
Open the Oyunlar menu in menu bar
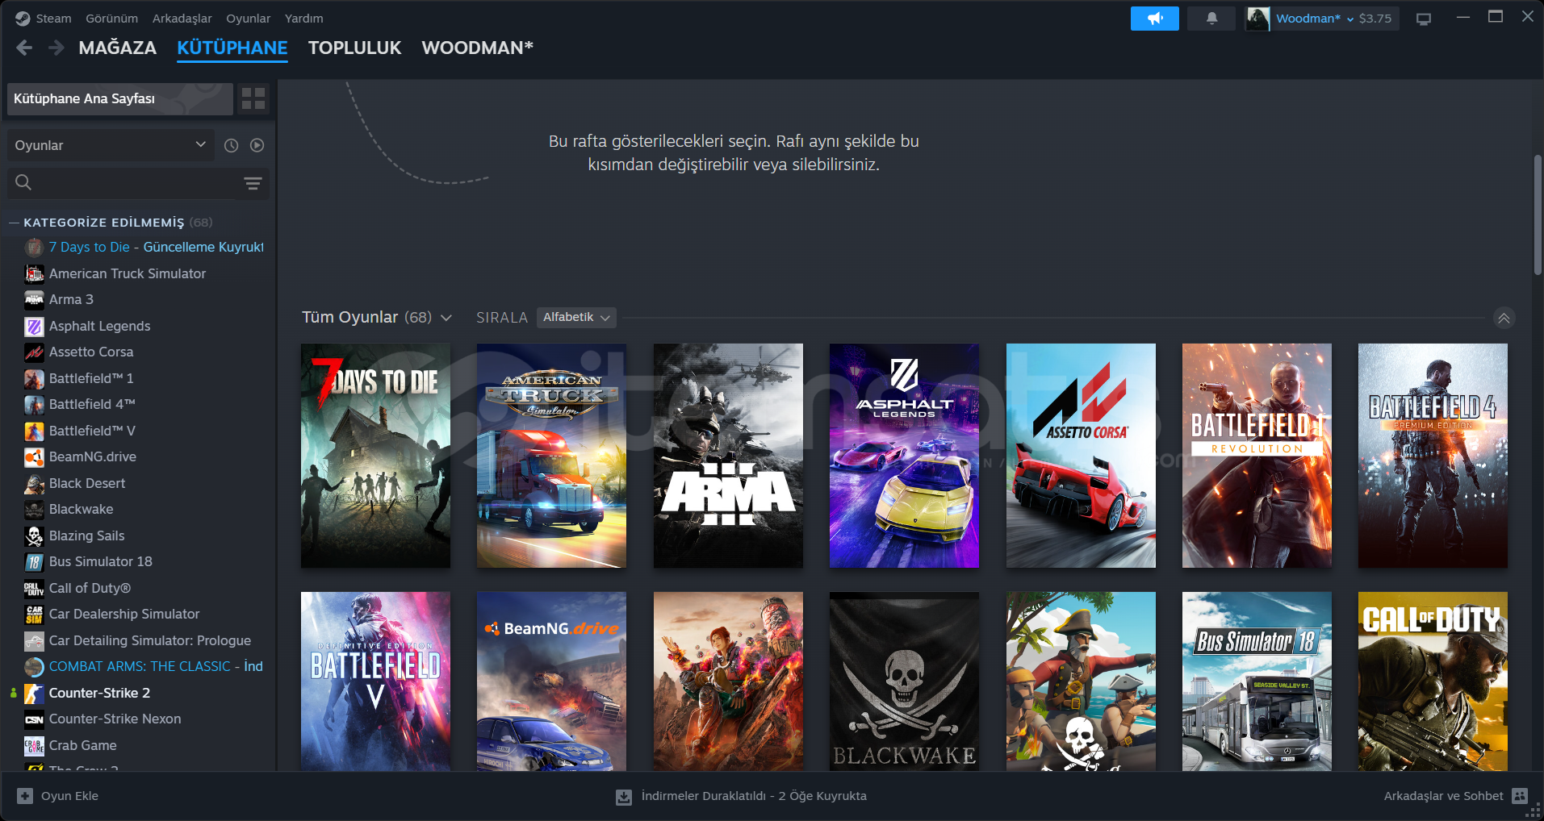point(249,19)
